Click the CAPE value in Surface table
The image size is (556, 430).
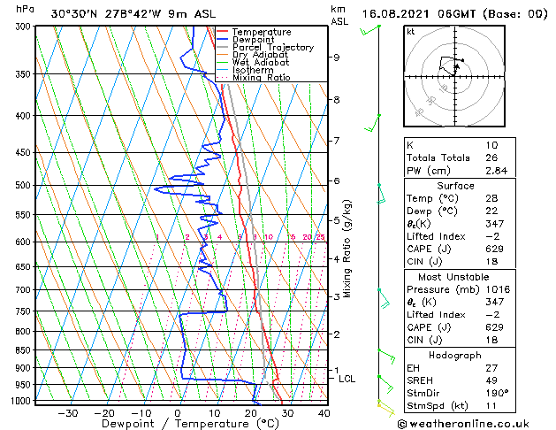tap(494, 249)
